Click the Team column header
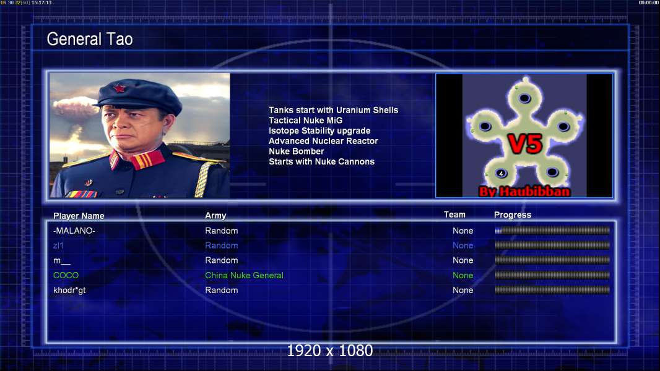This screenshot has width=660, height=371. pos(454,215)
